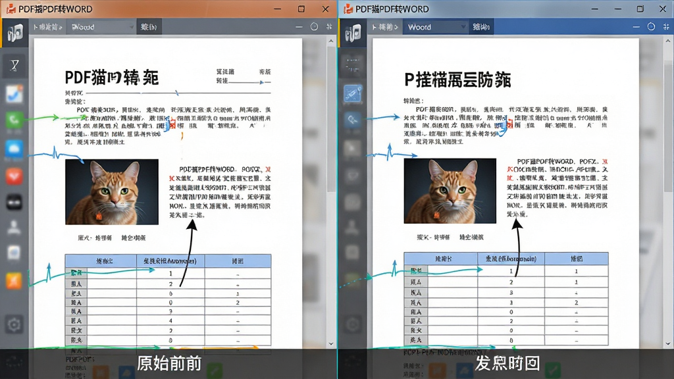Open the blue checkmark note icon in sidebar
The height and width of the screenshot is (379, 674).
14,93
